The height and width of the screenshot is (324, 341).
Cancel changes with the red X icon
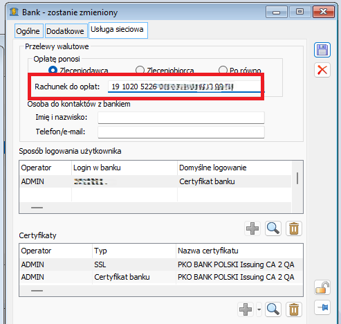[322, 70]
